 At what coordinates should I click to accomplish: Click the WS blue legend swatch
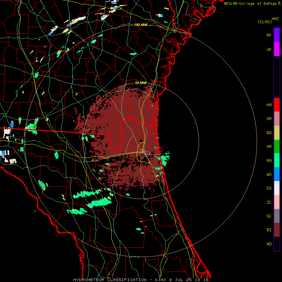coord(277,174)
